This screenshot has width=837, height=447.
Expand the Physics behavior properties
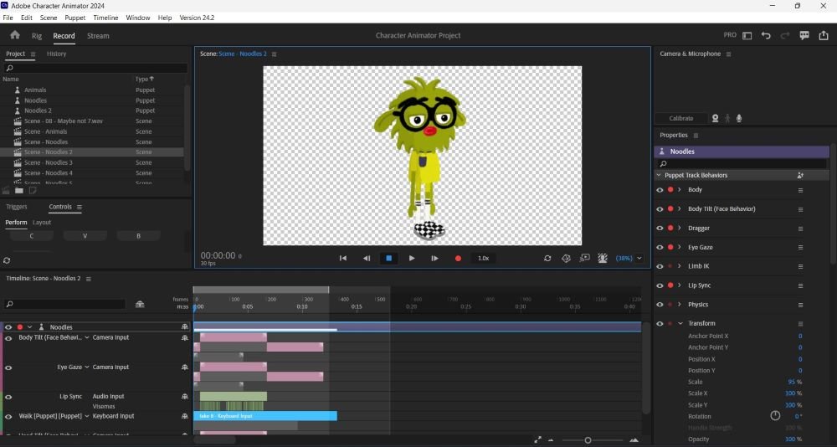(680, 305)
